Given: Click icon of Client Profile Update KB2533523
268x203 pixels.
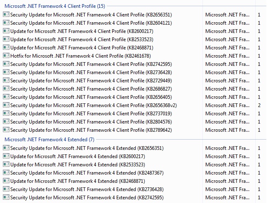Looking at the screenshot, I should (x=6, y=39).
